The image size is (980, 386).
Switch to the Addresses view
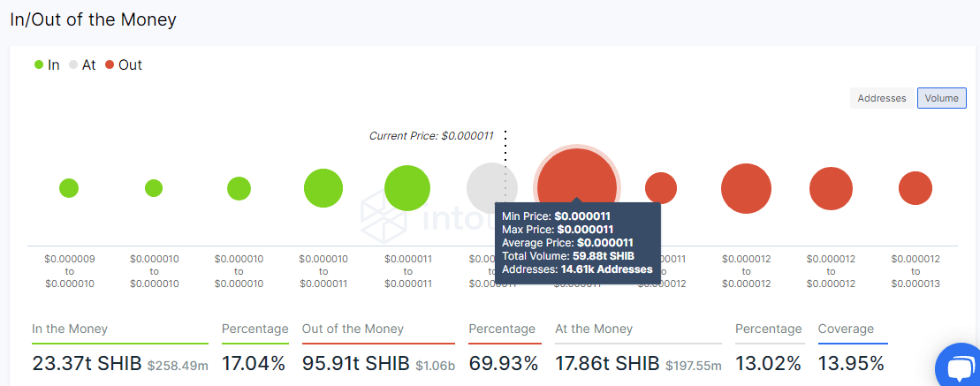(x=882, y=98)
